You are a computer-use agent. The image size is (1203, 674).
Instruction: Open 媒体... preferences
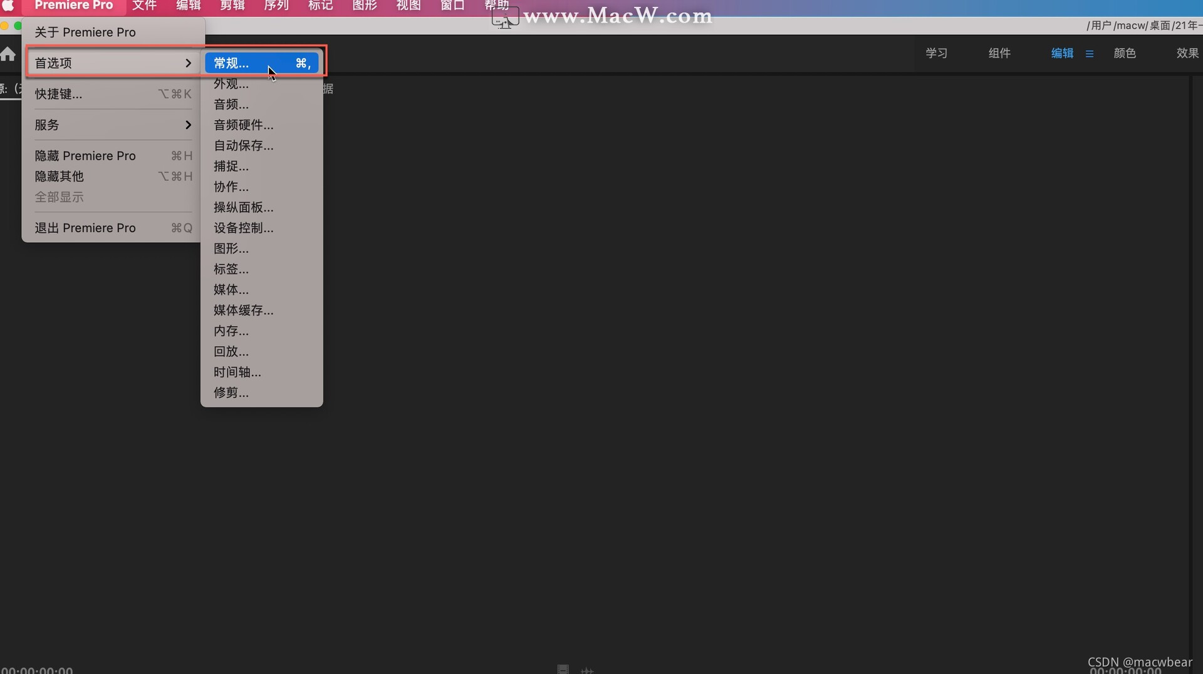coord(262,289)
